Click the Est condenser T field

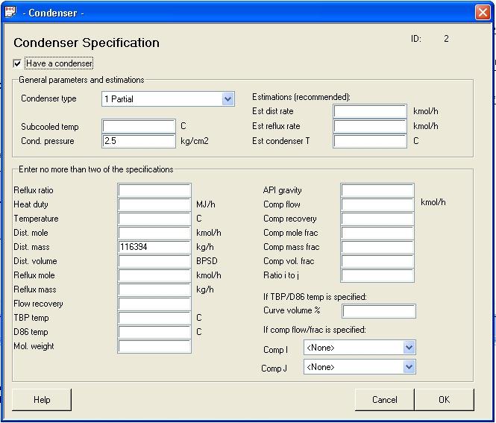click(x=370, y=141)
